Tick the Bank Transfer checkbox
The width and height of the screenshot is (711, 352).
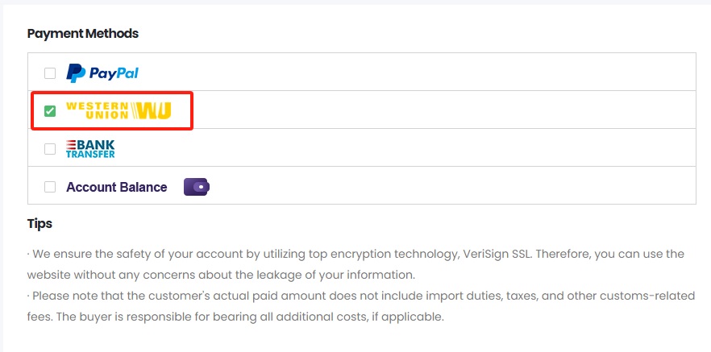pos(50,148)
